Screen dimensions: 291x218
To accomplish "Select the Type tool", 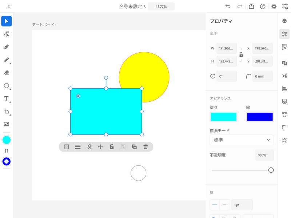I will pyautogui.click(x=7, y=99).
